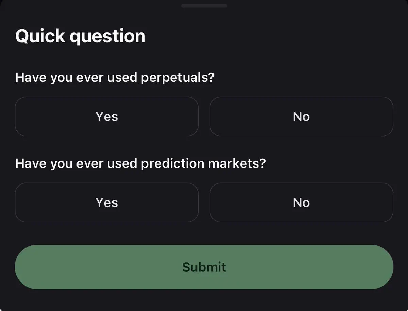408x311 pixels.
Task: Click the prediction markets question text
Action: (140, 164)
